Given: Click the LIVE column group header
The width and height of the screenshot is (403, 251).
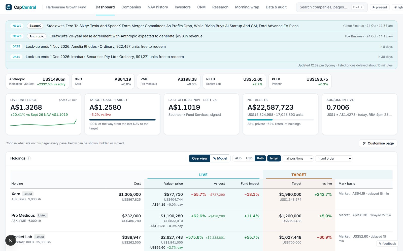Looking at the screenshot, I should coord(203,175).
